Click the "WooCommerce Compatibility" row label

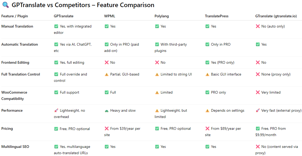coord(14,95)
